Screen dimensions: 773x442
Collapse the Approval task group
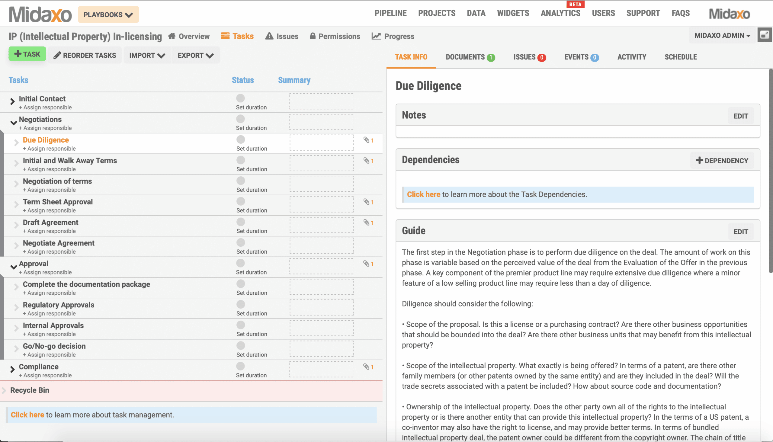point(13,267)
